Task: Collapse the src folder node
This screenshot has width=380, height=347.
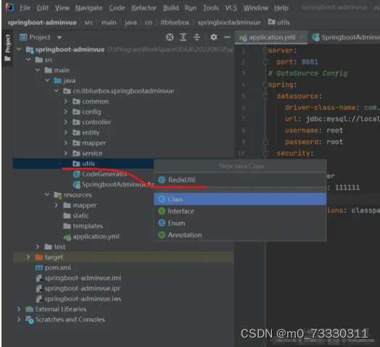Action: (x=28, y=59)
